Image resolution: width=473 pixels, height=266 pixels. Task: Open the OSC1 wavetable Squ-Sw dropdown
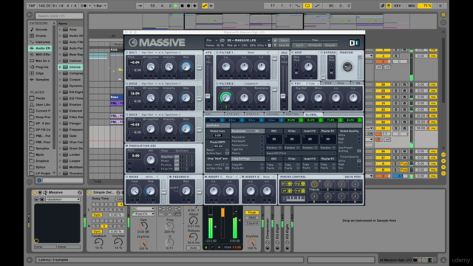pos(149,52)
